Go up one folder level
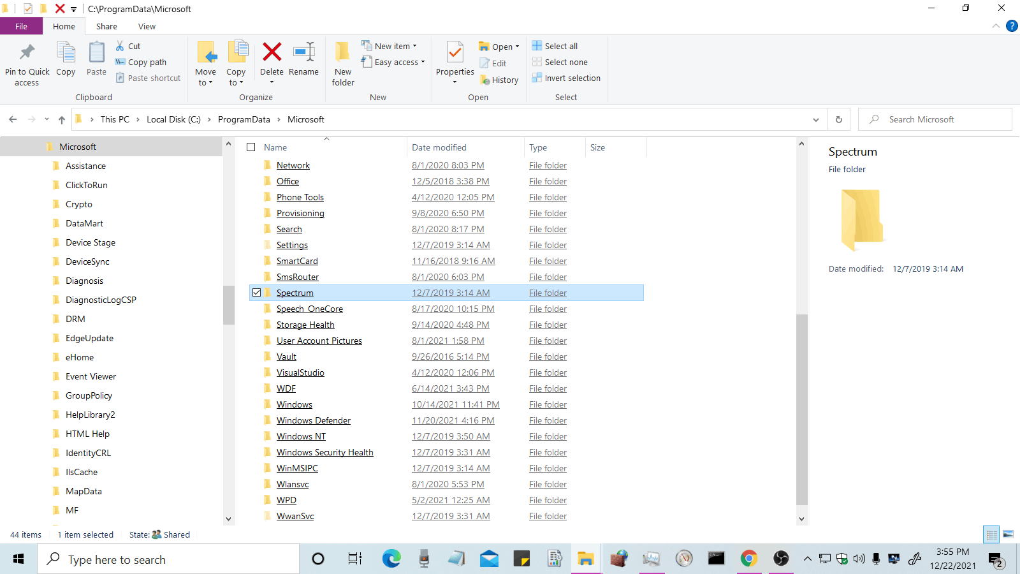Image resolution: width=1020 pixels, height=574 pixels. (x=61, y=119)
